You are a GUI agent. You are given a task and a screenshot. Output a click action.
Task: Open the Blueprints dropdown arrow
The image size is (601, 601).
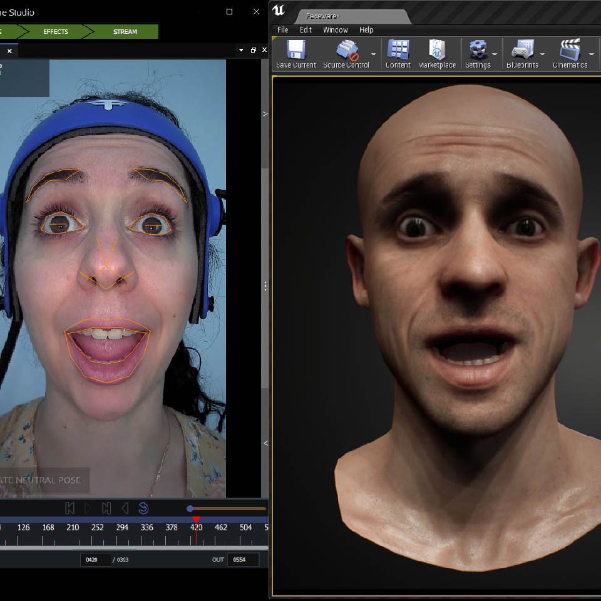click(x=542, y=54)
